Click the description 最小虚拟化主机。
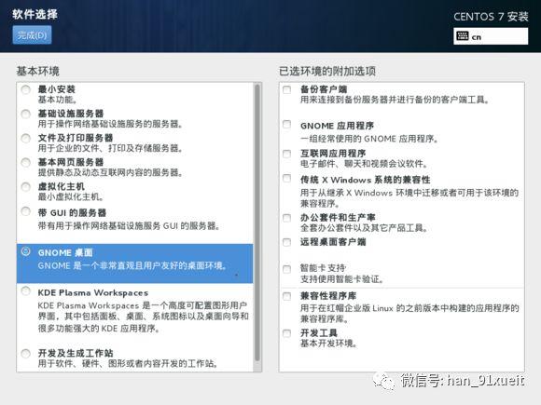Screen dimensions: 541x405 point(71,197)
